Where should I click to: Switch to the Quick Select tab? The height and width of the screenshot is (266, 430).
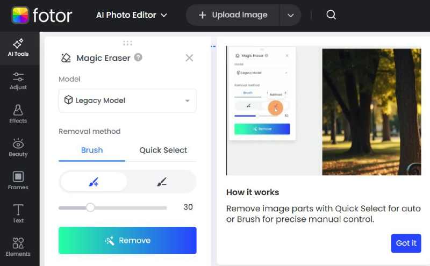click(163, 150)
